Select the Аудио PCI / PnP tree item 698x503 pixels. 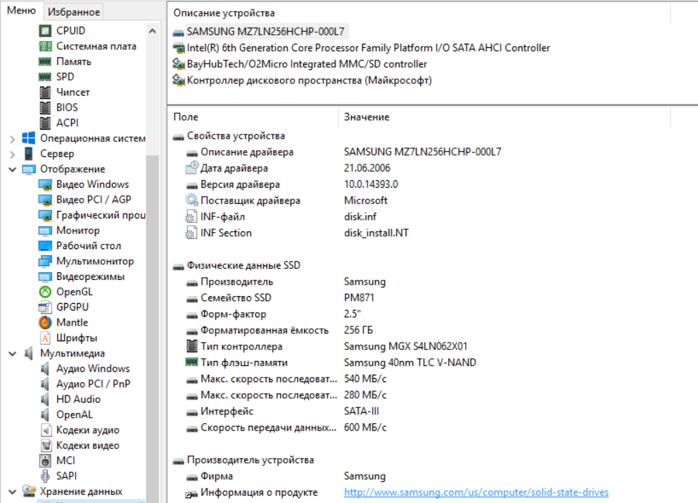point(93,384)
